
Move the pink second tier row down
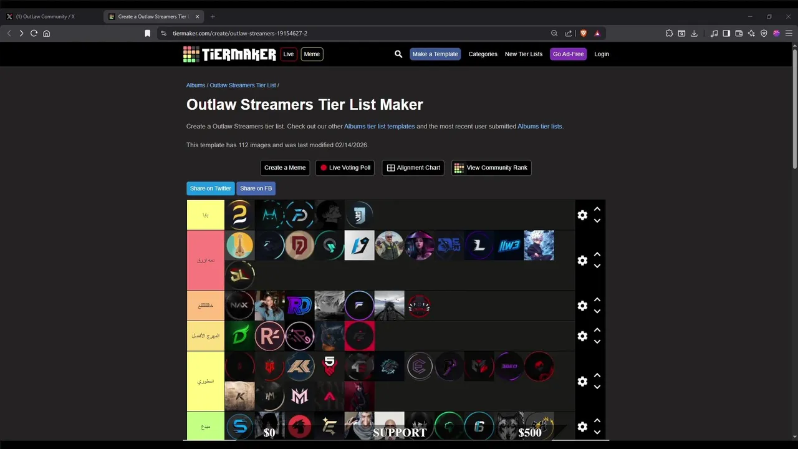[x=597, y=266]
